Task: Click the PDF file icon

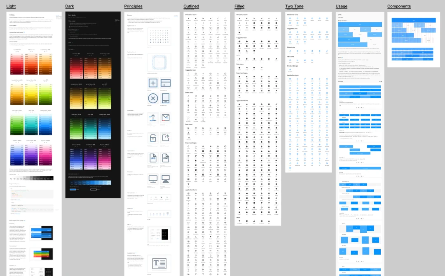Action: pyautogui.click(x=166, y=158)
